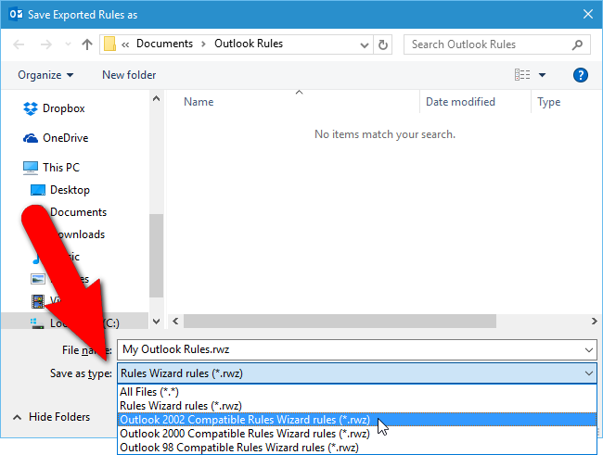Open the Desktop folder in sidebar
The height and width of the screenshot is (455, 603).
pyautogui.click(x=60, y=190)
